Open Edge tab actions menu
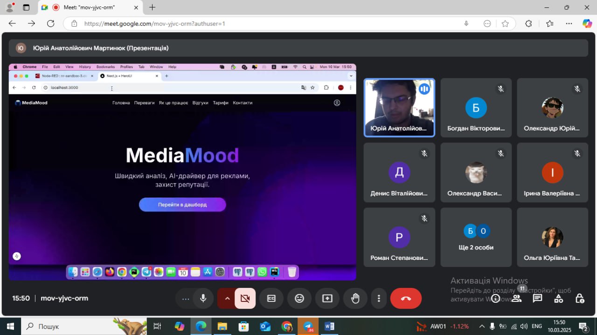 (26, 7)
